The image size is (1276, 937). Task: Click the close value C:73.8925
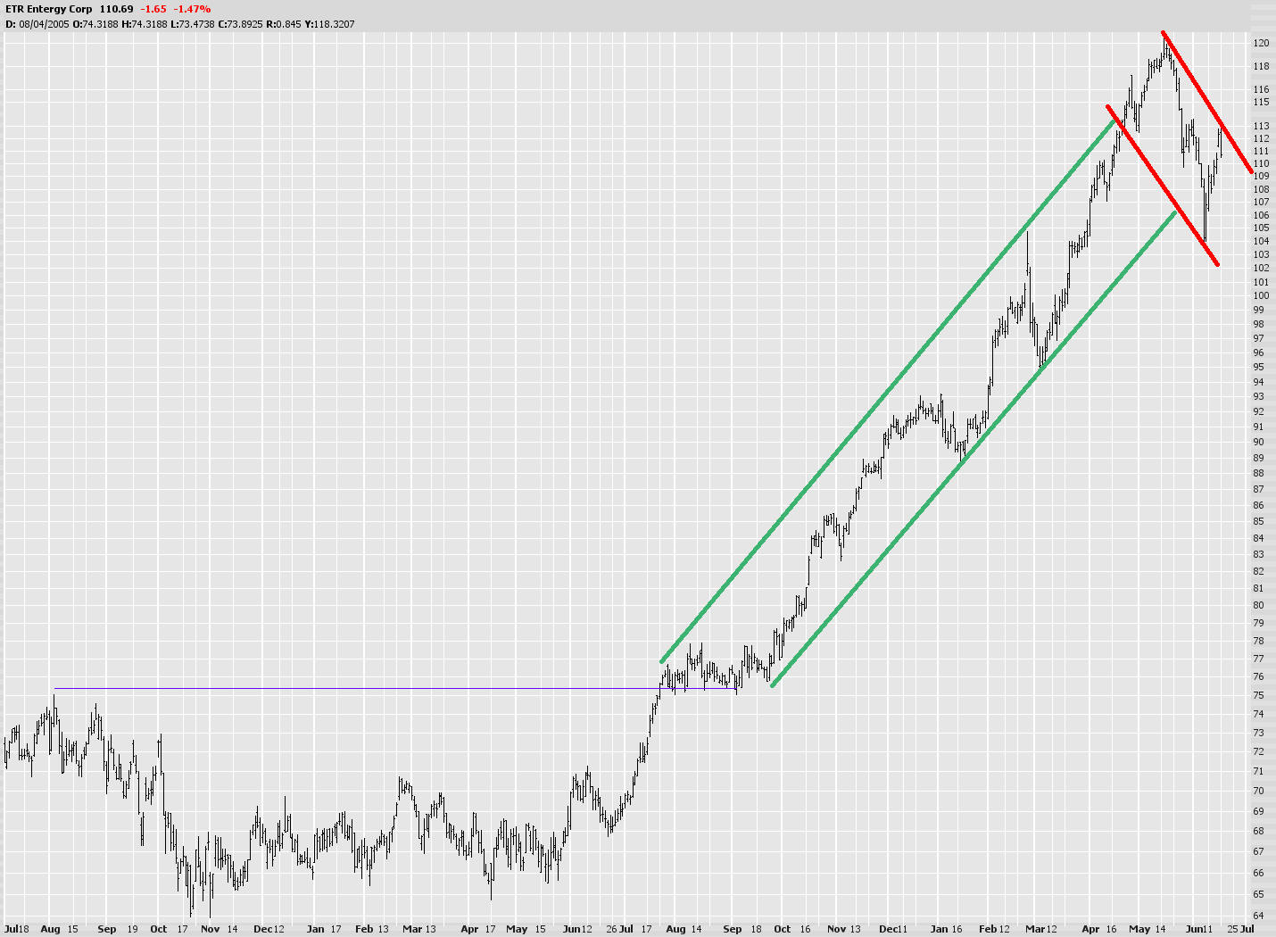coord(241,24)
